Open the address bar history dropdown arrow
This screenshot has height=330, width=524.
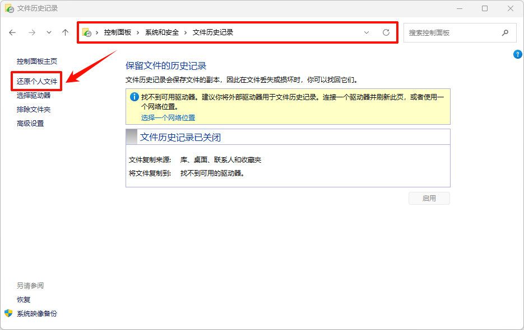[367, 32]
